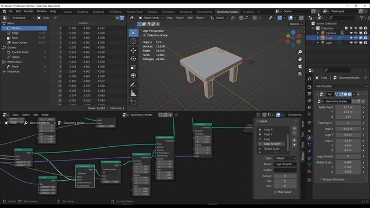This screenshot has height=208, width=370.
Task: Select Edge domain in spreadsheet
Action: click(24, 33)
